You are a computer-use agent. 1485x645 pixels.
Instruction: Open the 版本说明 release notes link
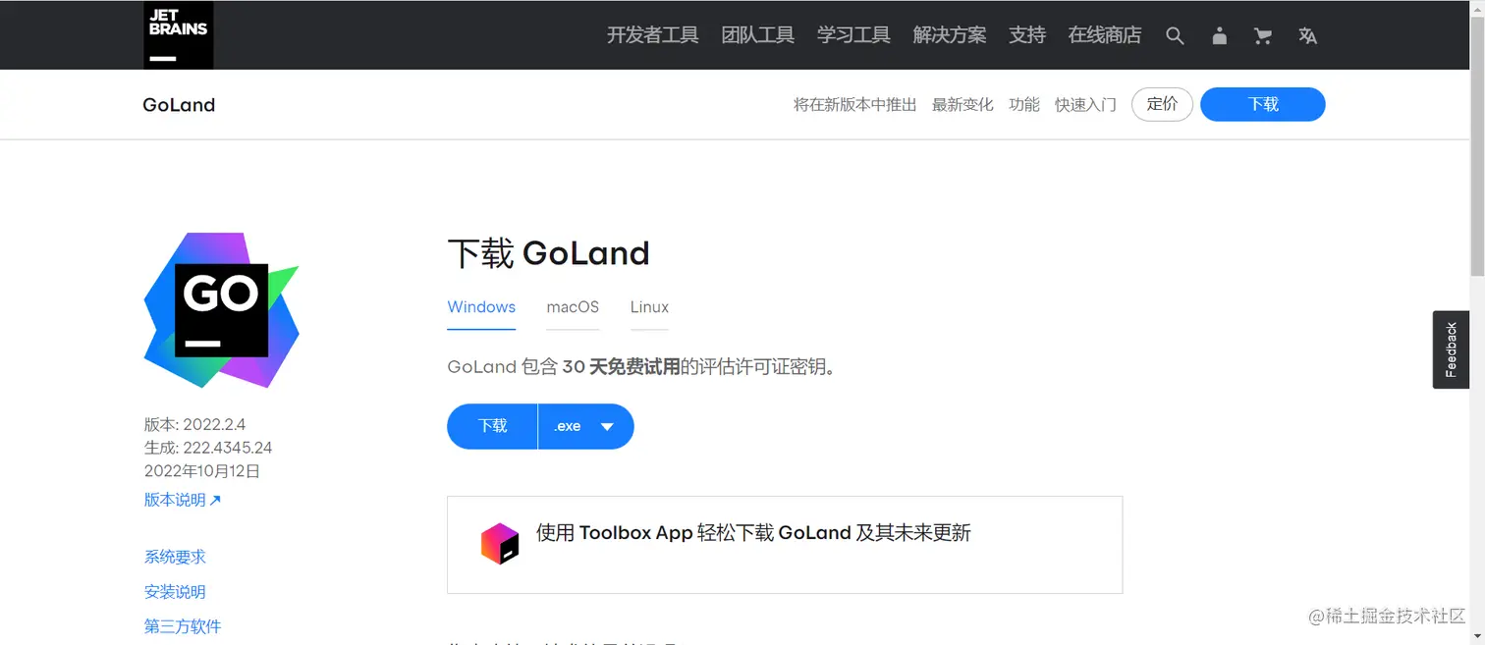pos(183,500)
